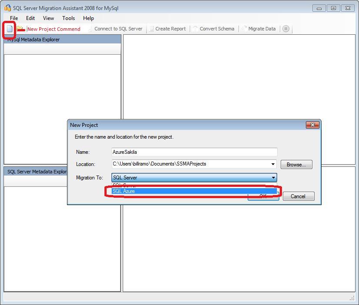
Task: Click the Connect to SQL Server icon
Action: point(91,29)
